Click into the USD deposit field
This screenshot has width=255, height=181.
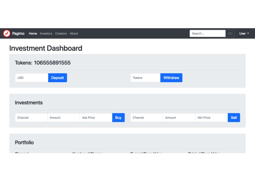pyautogui.click(x=32, y=78)
